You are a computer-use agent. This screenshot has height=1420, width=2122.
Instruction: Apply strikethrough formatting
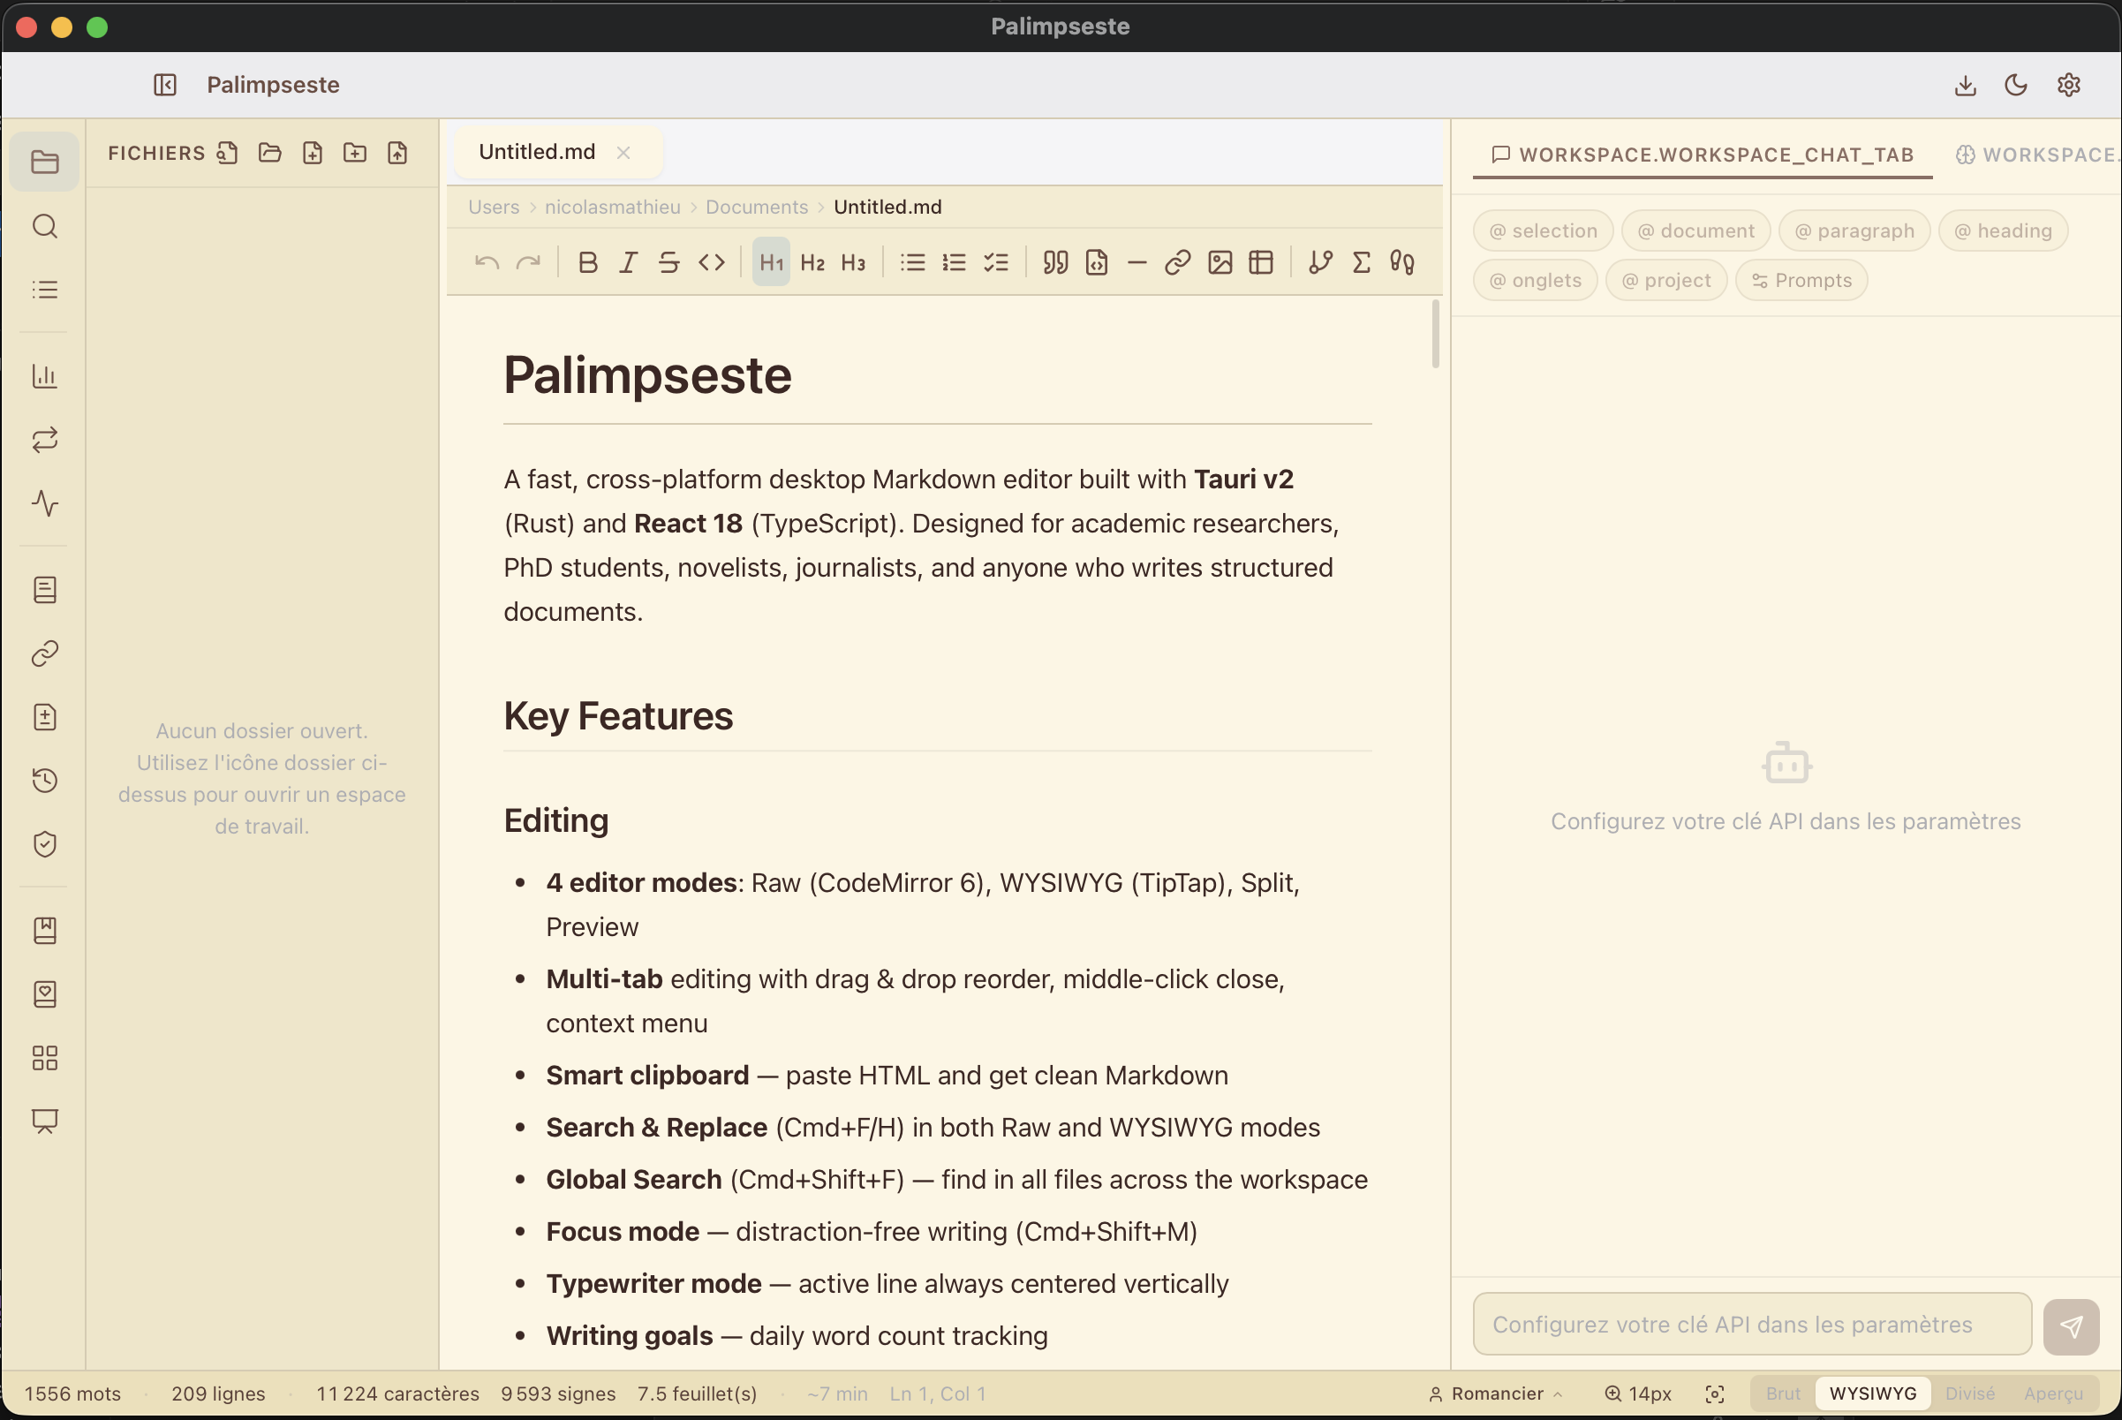(669, 262)
